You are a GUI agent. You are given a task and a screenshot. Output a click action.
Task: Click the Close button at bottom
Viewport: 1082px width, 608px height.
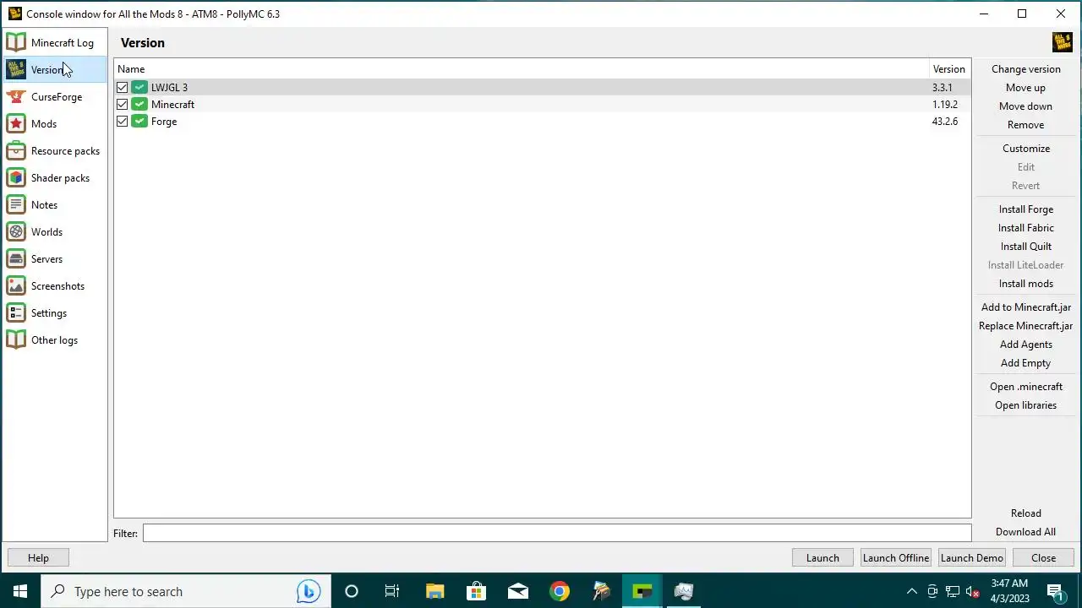tap(1043, 557)
